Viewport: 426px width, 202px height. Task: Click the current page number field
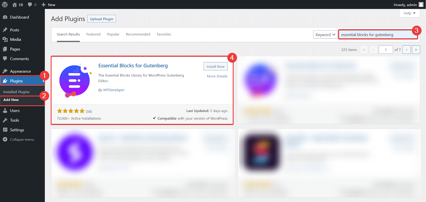coord(386,50)
